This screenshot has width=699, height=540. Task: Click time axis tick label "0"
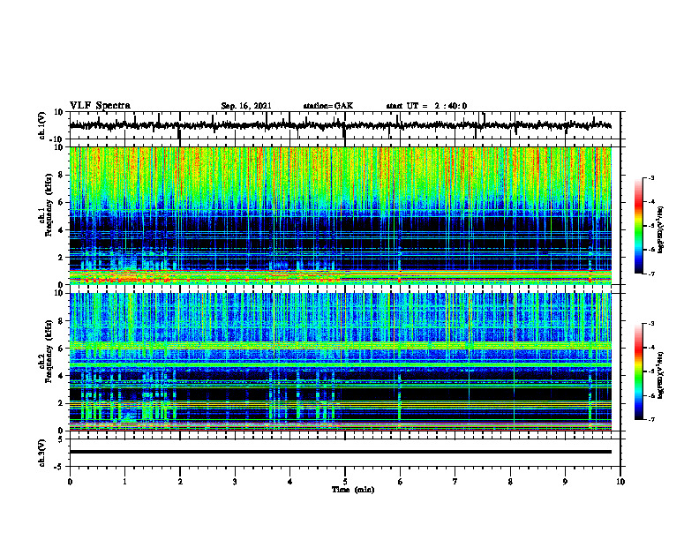click(x=70, y=482)
